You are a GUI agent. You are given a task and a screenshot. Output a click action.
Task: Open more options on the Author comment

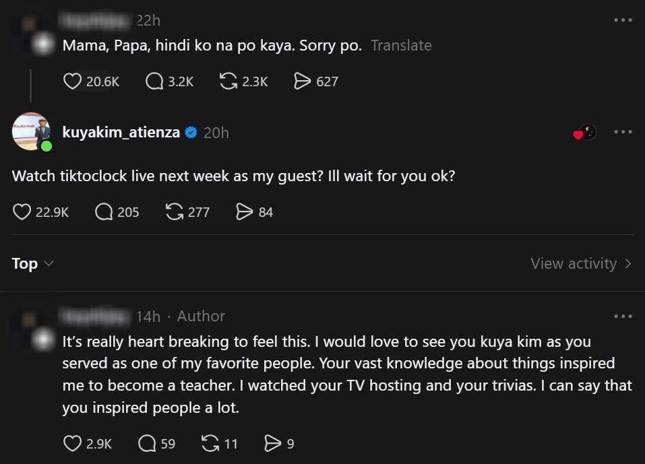click(623, 316)
